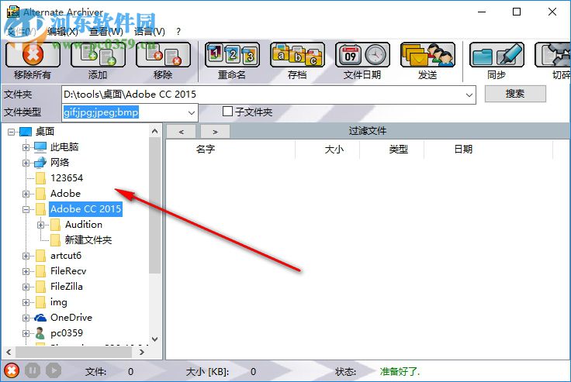The height and width of the screenshot is (382, 571).
Task: Click the Remove (移除) files toolbar icon
Action: (x=163, y=55)
